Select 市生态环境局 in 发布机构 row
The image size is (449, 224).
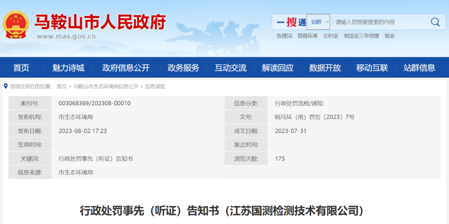pyautogui.click(x=76, y=117)
